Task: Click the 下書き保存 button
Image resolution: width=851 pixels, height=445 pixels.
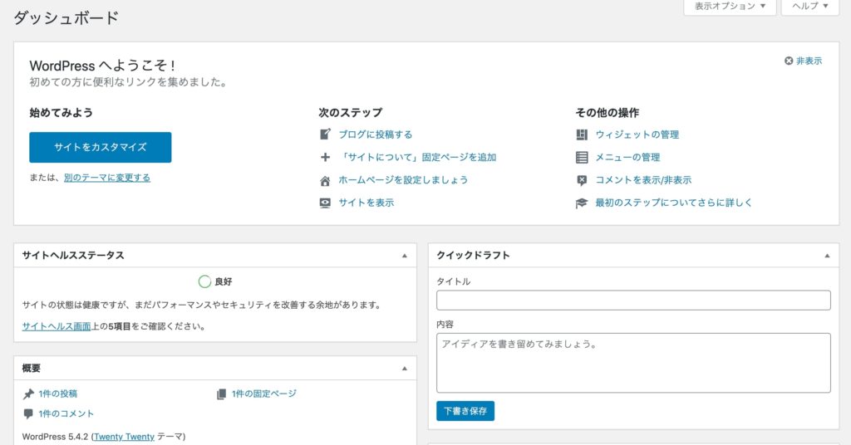Action: point(465,410)
